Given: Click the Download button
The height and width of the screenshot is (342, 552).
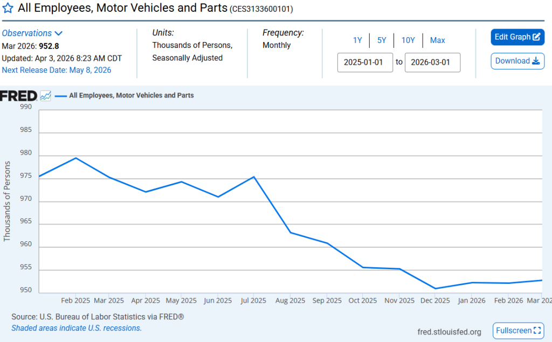Looking at the screenshot, I should click(517, 61).
